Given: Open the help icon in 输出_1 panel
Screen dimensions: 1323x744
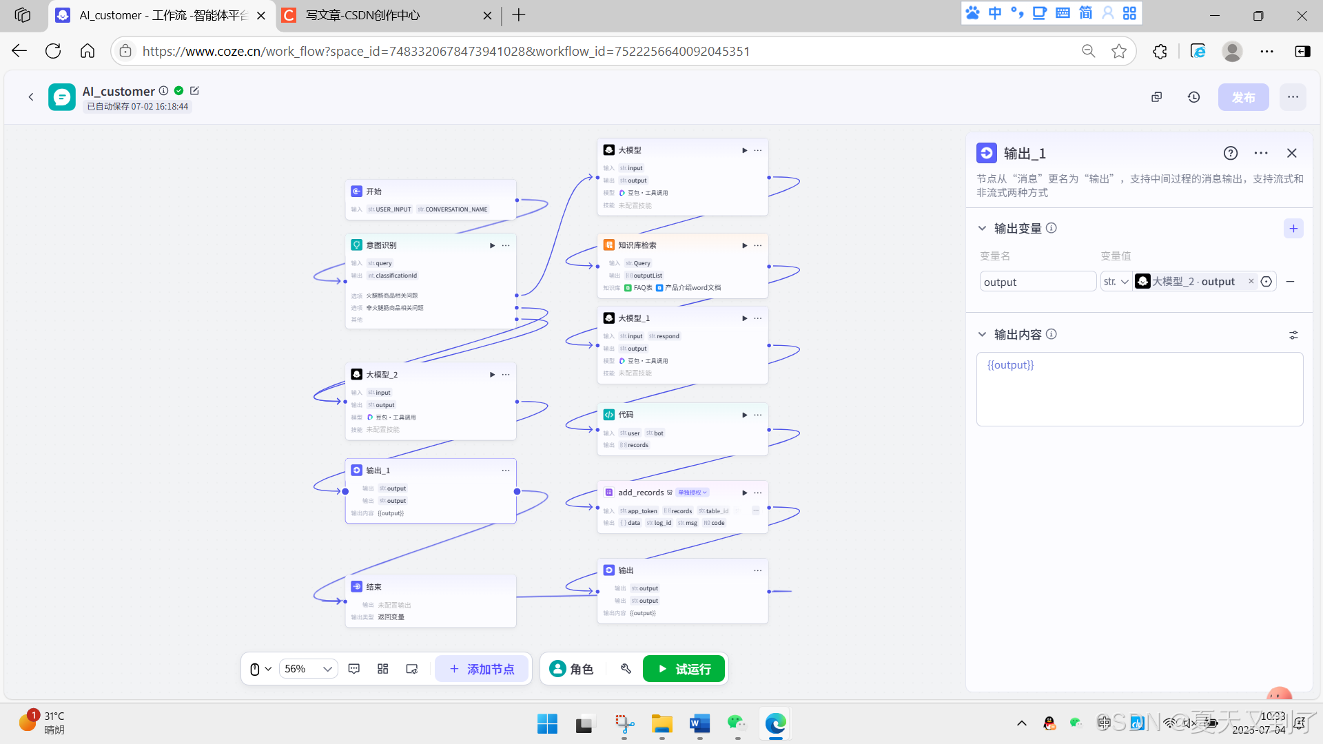Looking at the screenshot, I should (x=1231, y=153).
